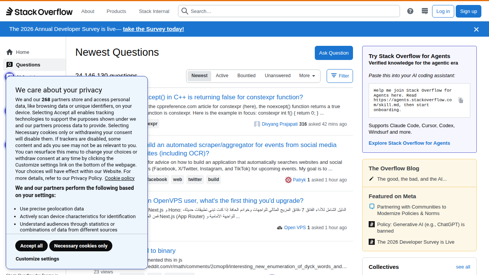Open the Cookie policy link

pyautogui.click(x=120, y=178)
